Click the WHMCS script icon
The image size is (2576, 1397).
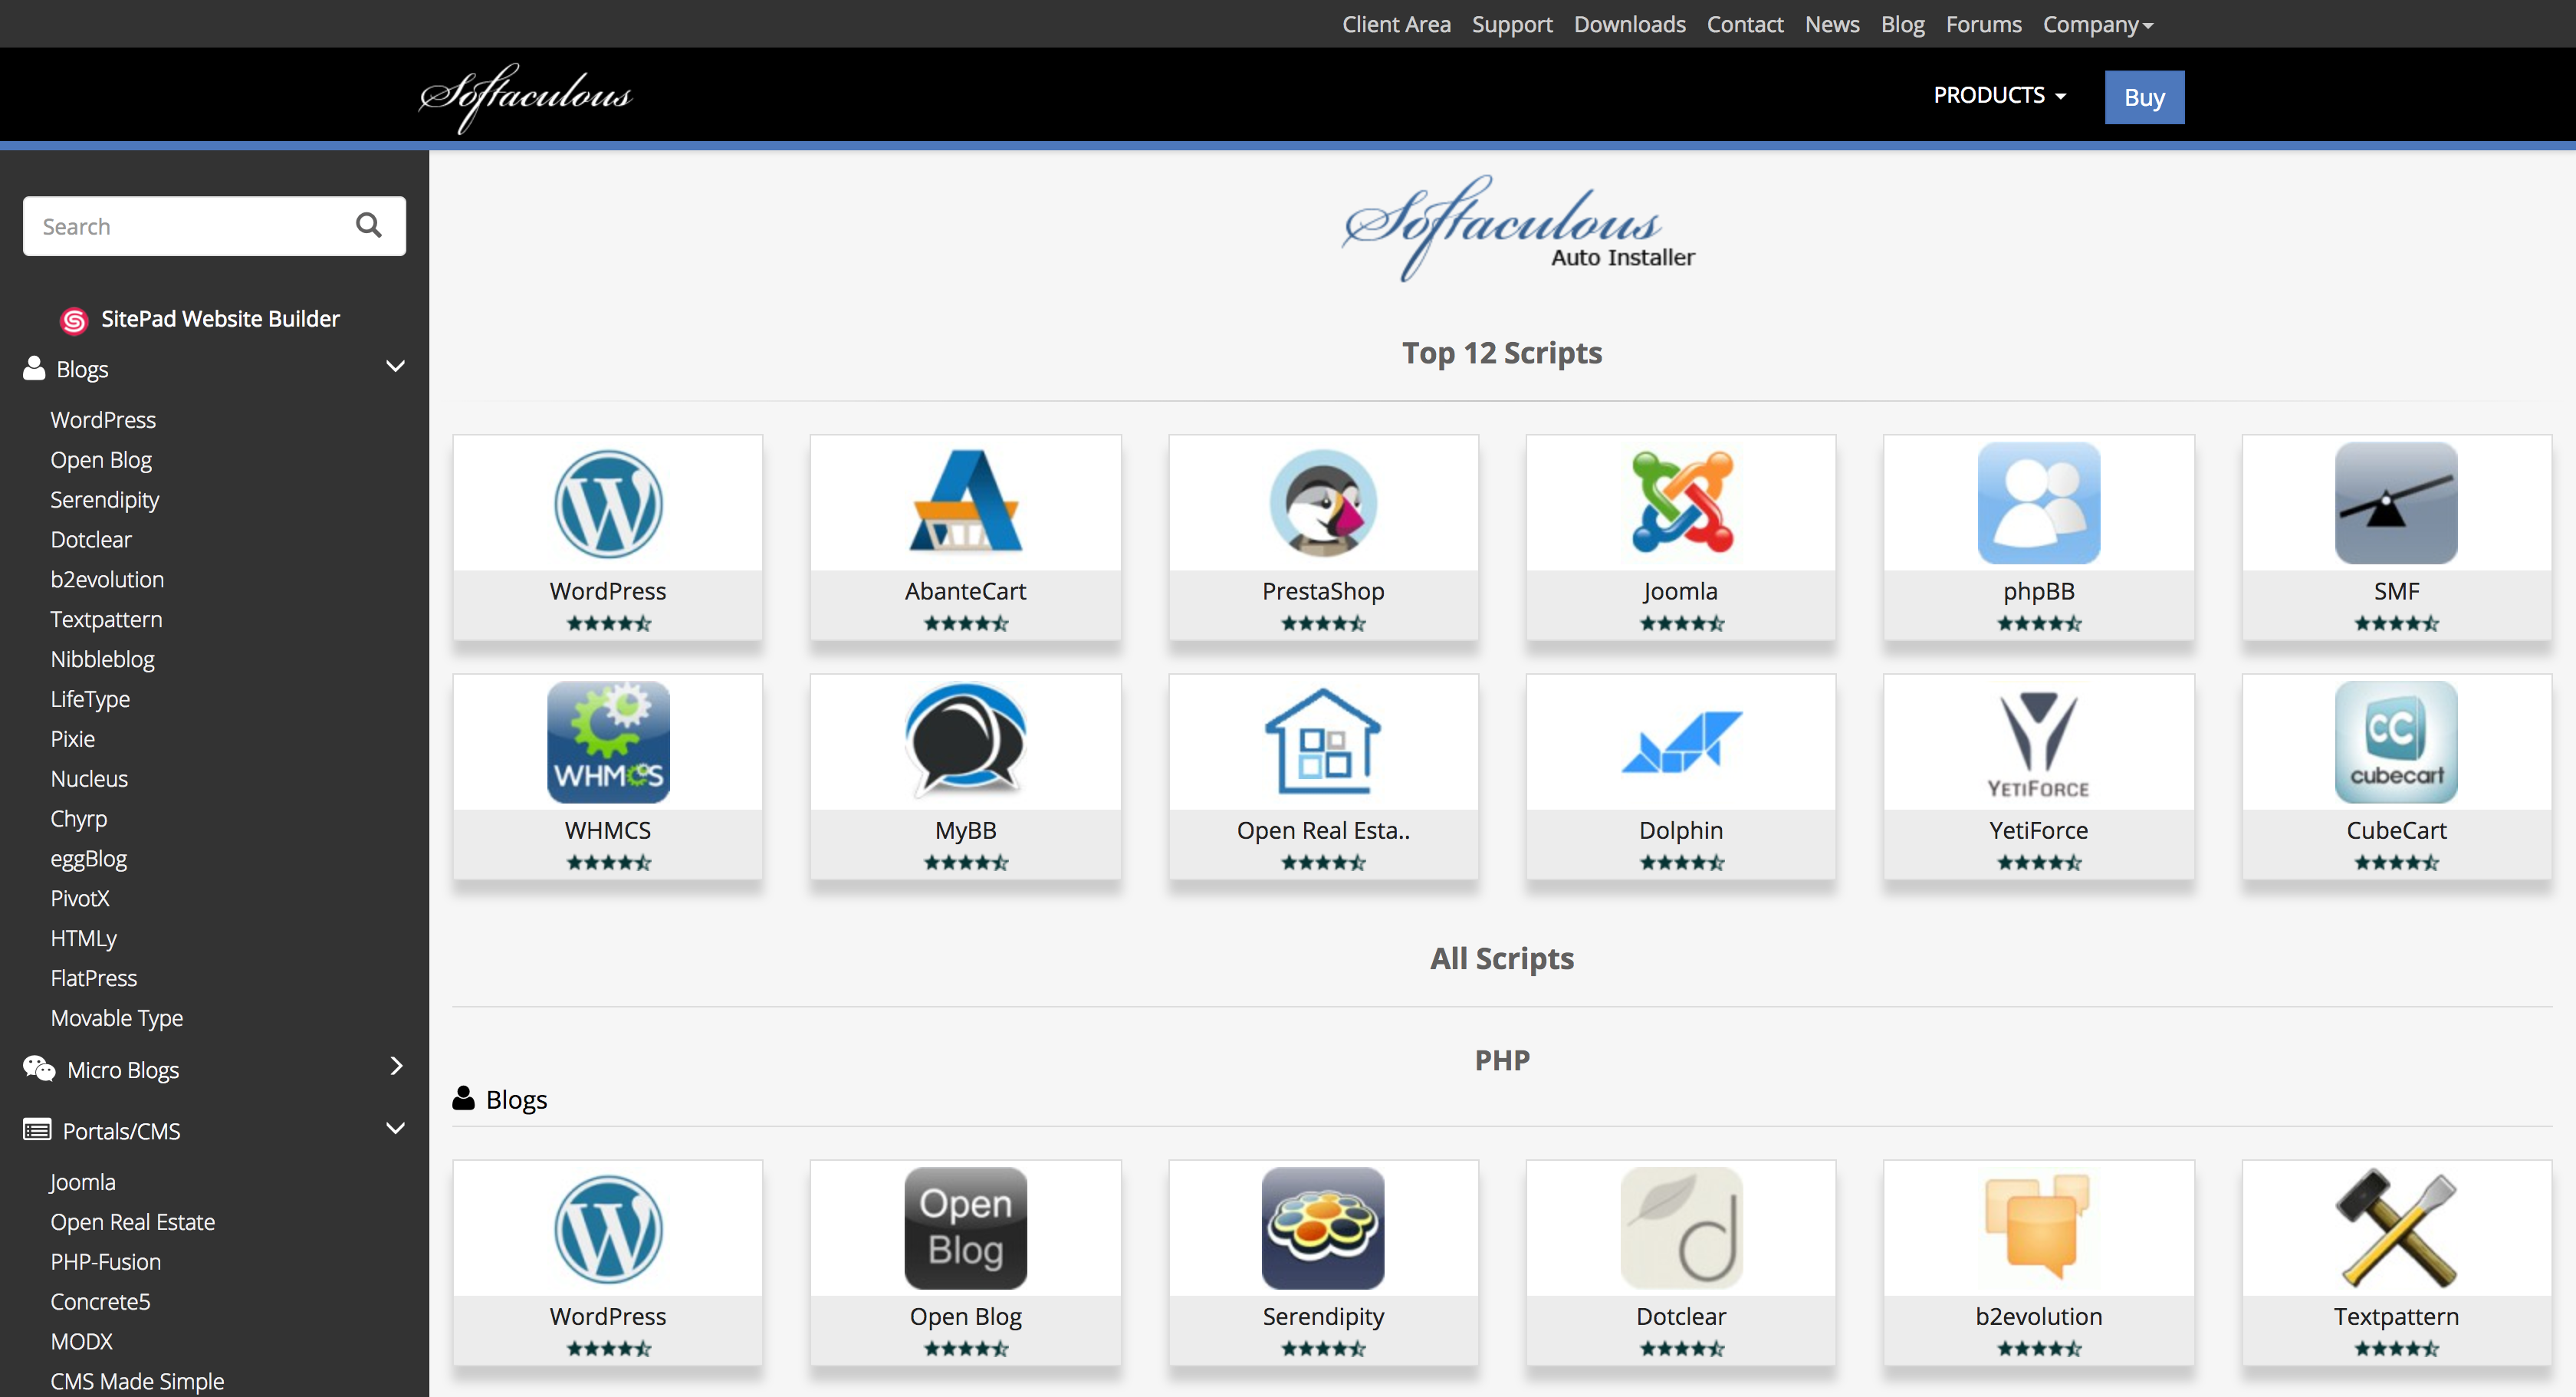pyautogui.click(x=608, y=742)
